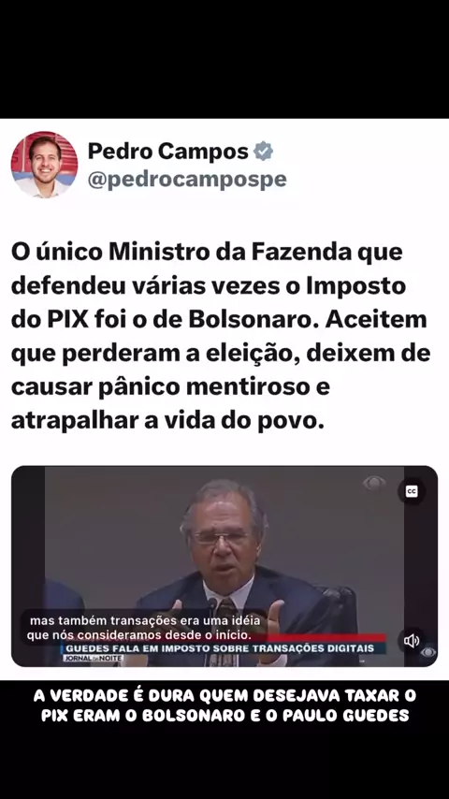Click the bottom caption 'A VERDADE É DURA'
This screenshot has width=449, height=799.
(x=224, y=705)
